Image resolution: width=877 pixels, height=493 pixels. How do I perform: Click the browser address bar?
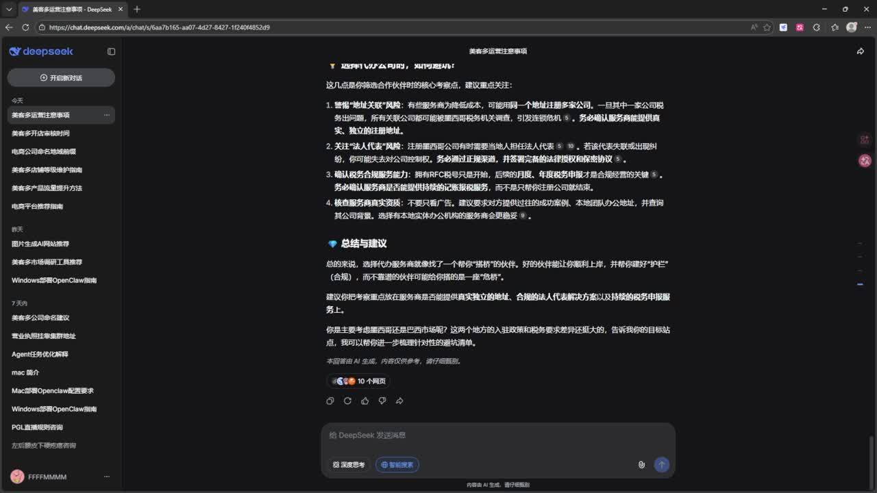coord(391,27)
